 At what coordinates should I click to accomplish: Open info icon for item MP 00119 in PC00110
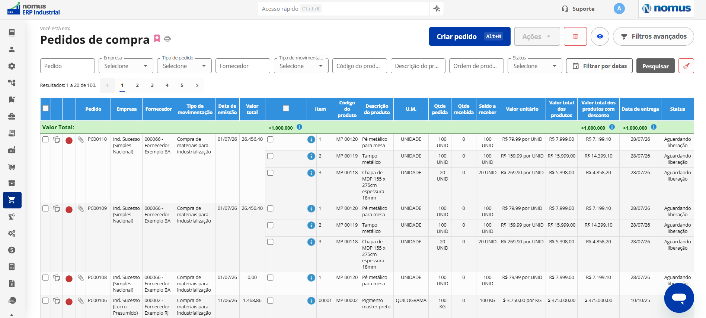click(x=311, y=156)
